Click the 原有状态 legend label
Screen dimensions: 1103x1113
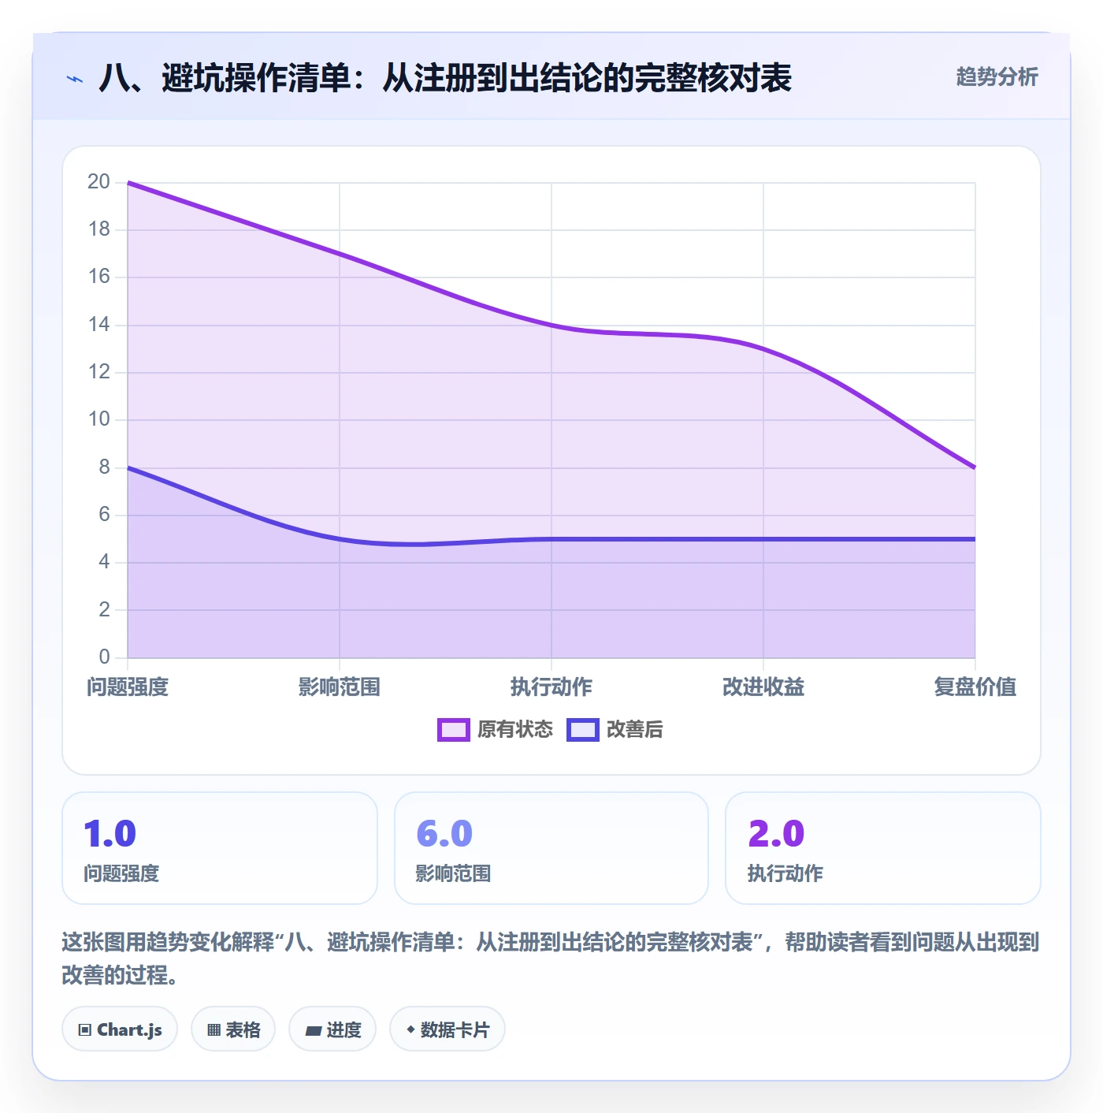[515, 730]
